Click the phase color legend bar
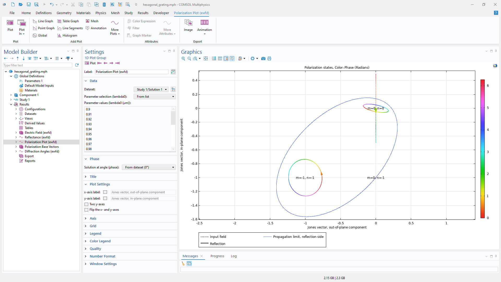 [x=482, y=149]
